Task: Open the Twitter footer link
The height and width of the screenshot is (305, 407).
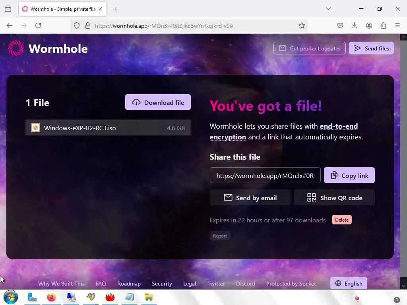Action: point(216,284)
